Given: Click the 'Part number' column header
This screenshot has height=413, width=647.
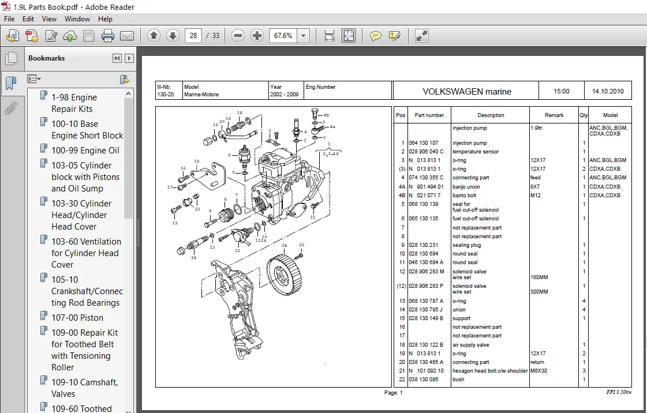Looking at the screenshot, I should tap(429, 115).
